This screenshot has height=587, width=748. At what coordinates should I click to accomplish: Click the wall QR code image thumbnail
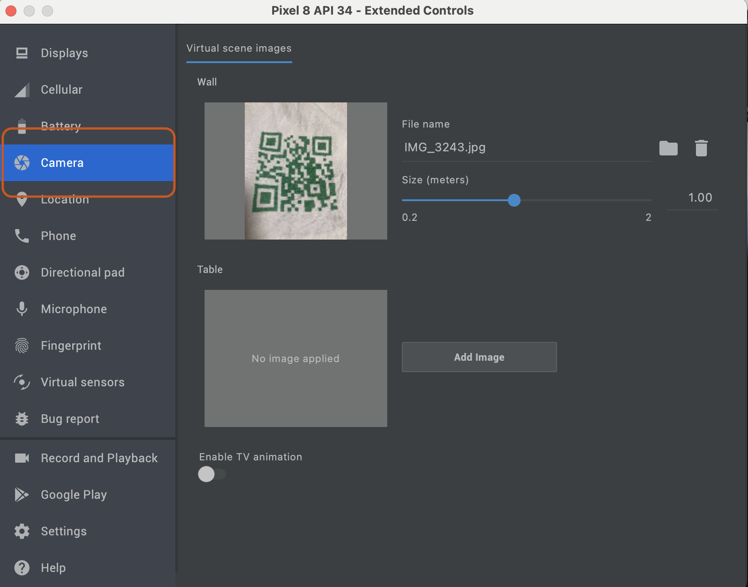[x=295, y=171]
